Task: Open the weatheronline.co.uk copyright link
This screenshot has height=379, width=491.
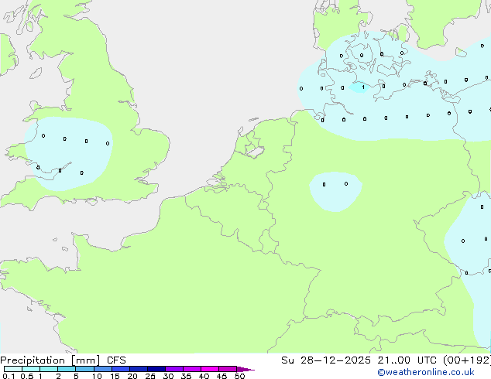Action: [426, 372]
